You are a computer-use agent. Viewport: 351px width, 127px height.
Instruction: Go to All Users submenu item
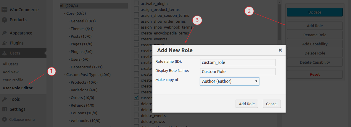[x=10, y=64]
